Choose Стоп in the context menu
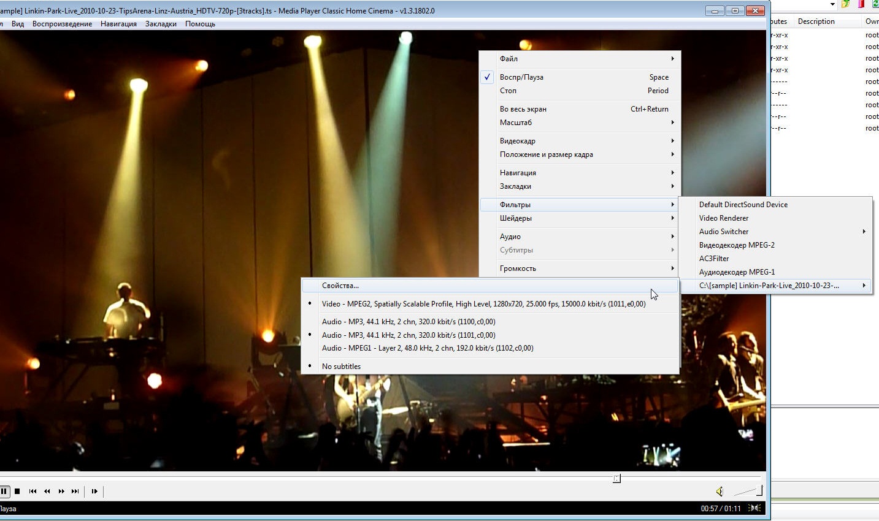Viewport: 879px width, 521px height. click(x=580, y=91)
